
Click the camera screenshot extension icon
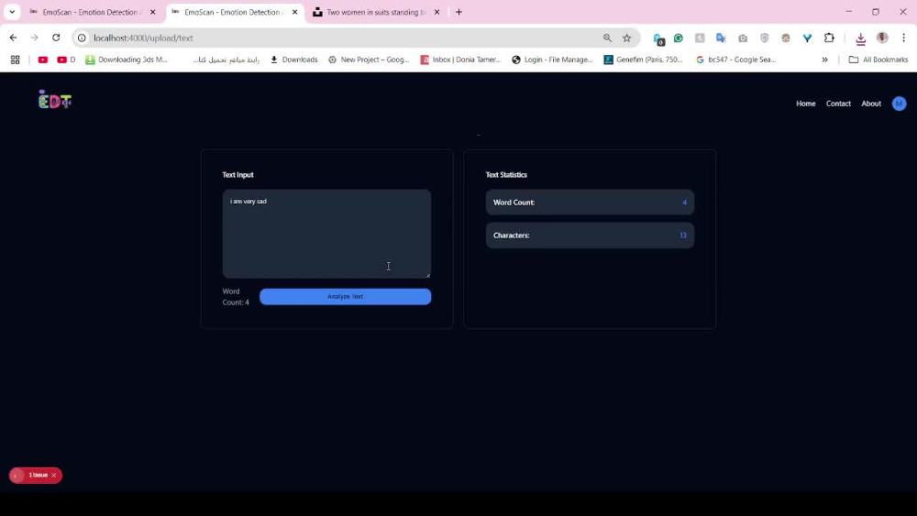pyautogui.click(x=743, y=38)
